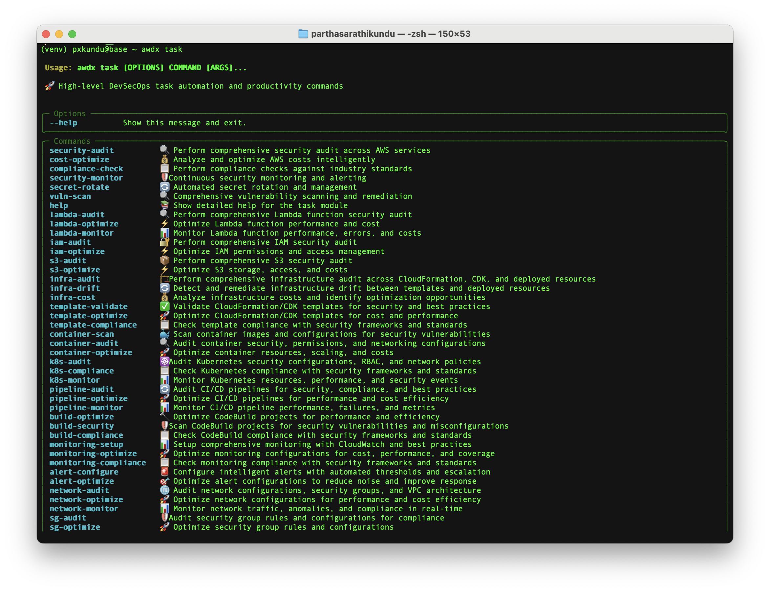Click the globe icon beside network-audit
The height and width of the screenshot is (592, 770).
(164, 490)
